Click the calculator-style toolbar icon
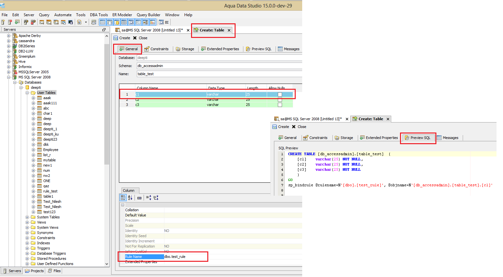Screen dimensions: 503x277 (x=94, y=22)
